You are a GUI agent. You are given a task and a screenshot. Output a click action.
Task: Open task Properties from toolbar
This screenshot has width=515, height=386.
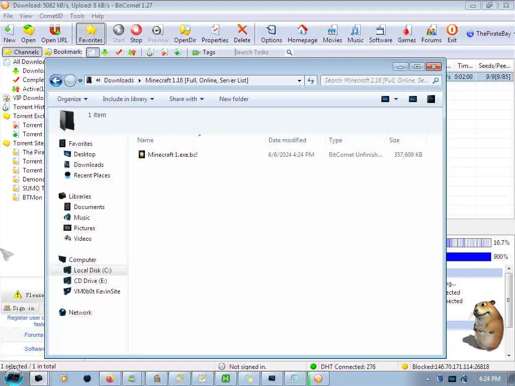[x=215, y=34]
